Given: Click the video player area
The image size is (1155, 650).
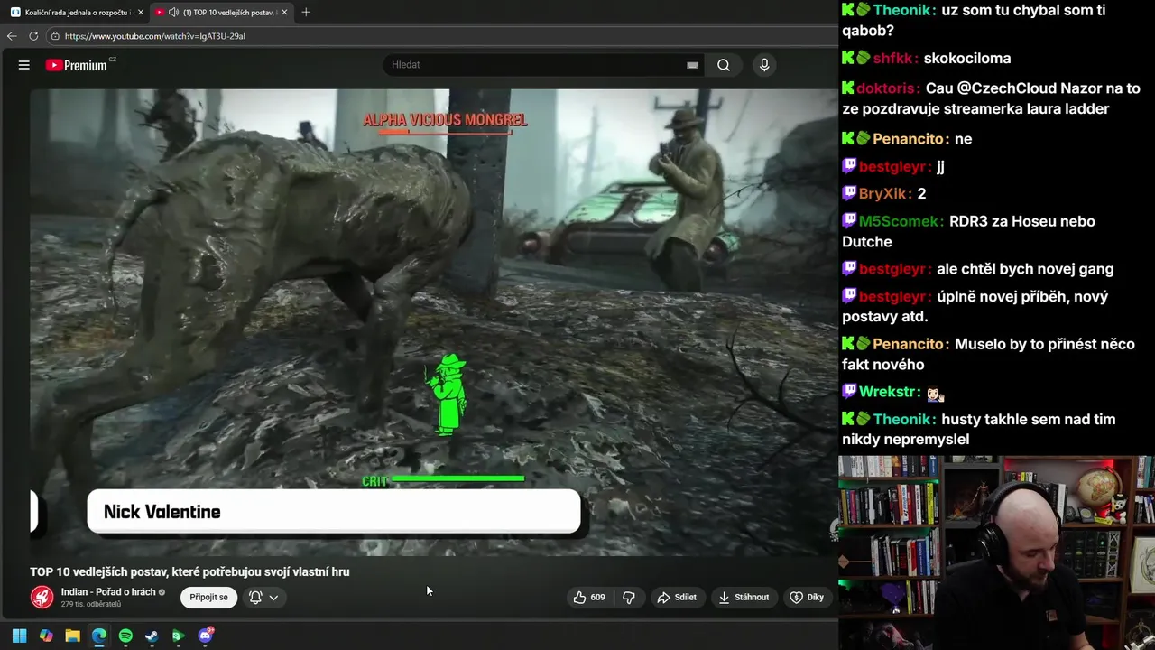Looking at the screenshot, I should pos(434,321).
